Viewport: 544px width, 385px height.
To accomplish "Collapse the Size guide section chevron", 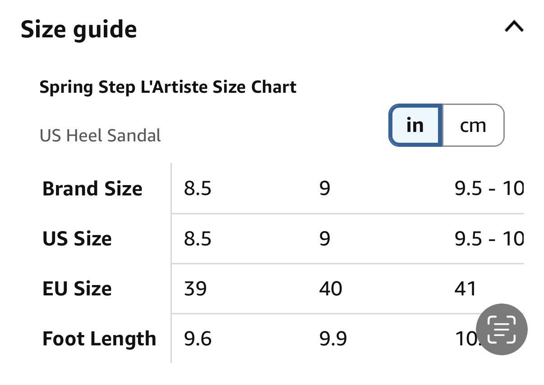I will coord(514,27).
